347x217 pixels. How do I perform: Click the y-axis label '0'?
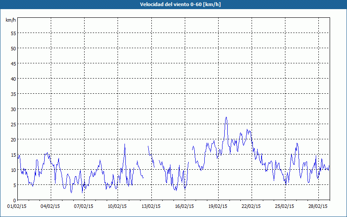[15, 201]
